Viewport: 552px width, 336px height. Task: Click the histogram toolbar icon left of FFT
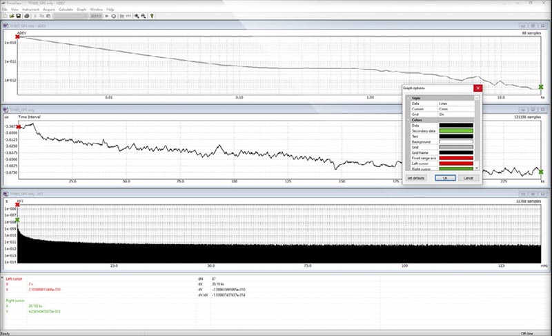(122, 16)
